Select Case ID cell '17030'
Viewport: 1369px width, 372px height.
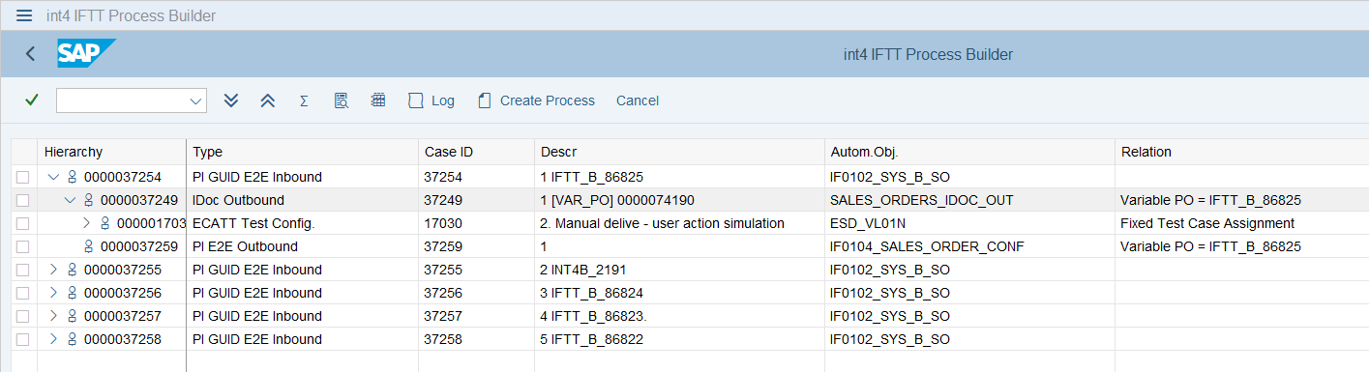pos(476,223)
